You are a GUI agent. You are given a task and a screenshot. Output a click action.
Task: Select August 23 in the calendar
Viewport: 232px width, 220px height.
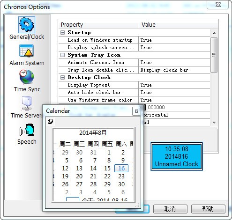pos(121,176)
